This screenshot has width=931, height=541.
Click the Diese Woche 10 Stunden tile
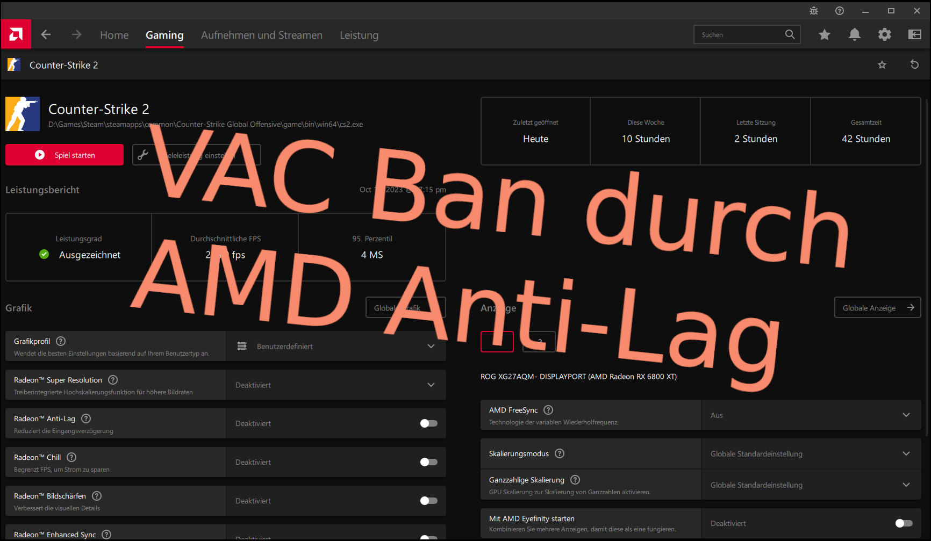coord(646,131)
